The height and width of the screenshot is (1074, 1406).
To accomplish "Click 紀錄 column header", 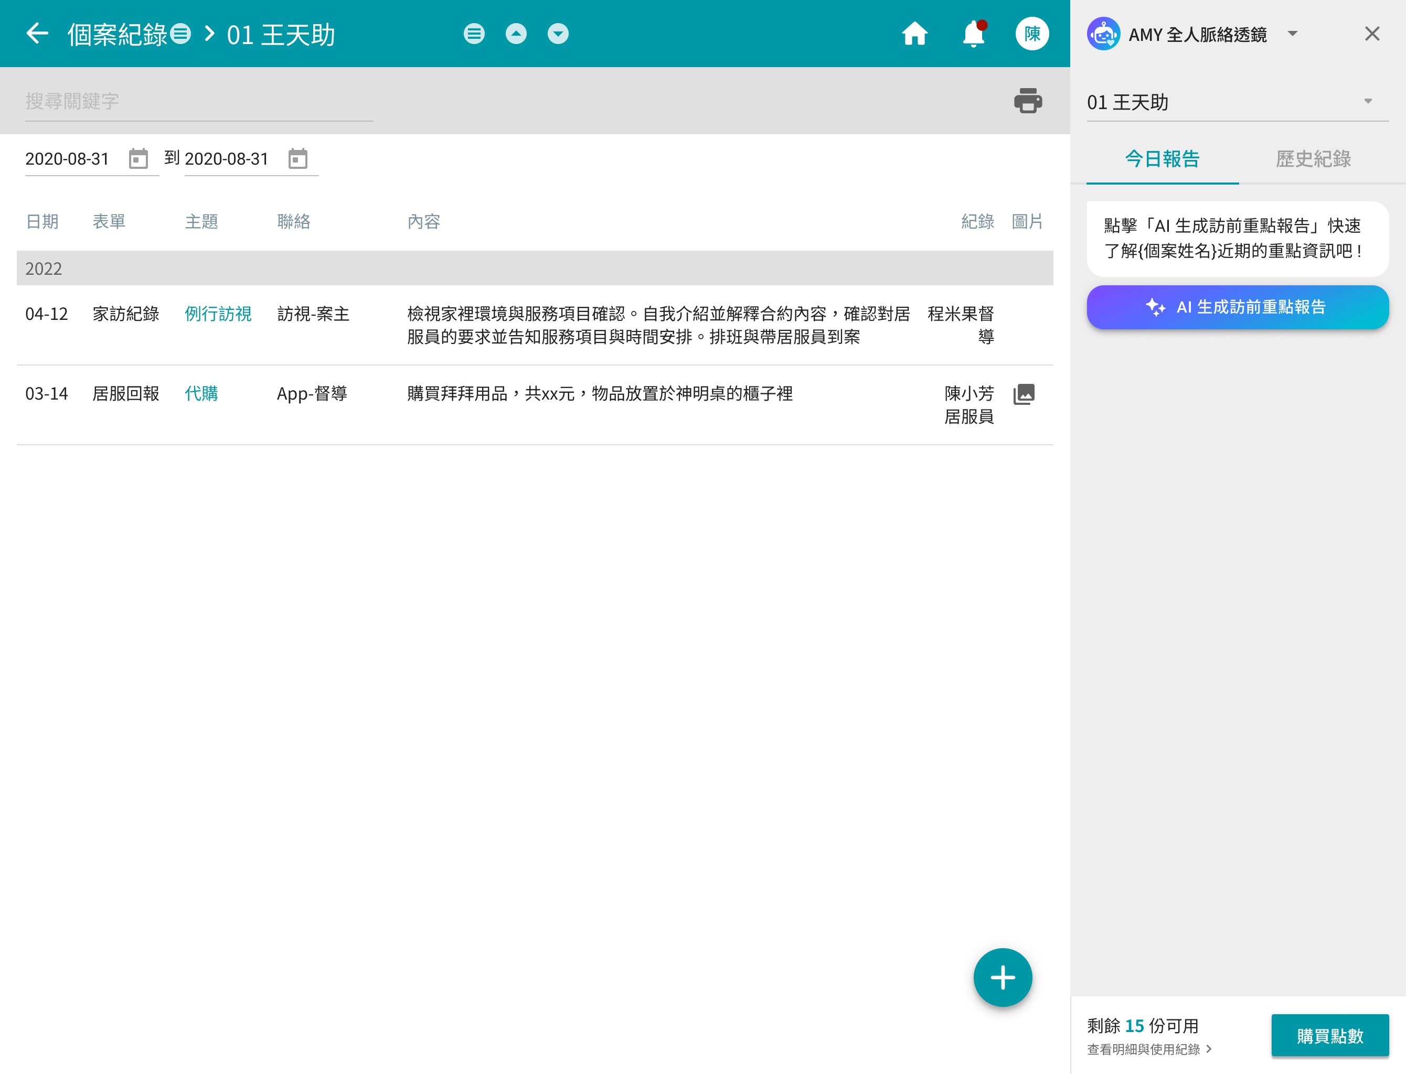I will [977, 221].
